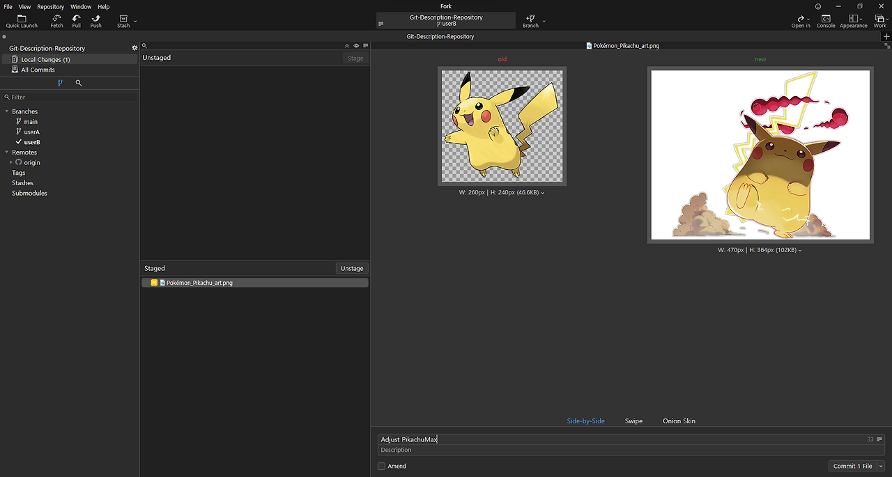Open the Commit button dropdown arrow
The width and height of the screenshot is (892, 477).
(881, 467)
